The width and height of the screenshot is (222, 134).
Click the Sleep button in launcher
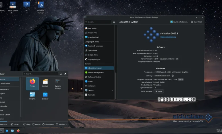(27, 124)
